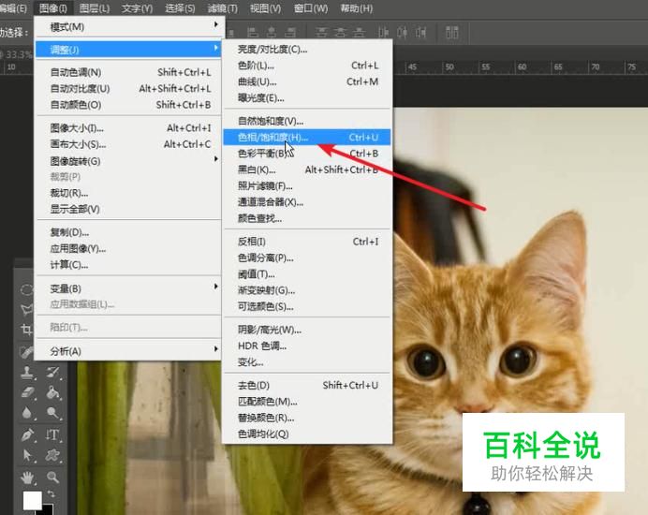Choose 去色(D) to desaturate
648x515 pixels.
307,385
